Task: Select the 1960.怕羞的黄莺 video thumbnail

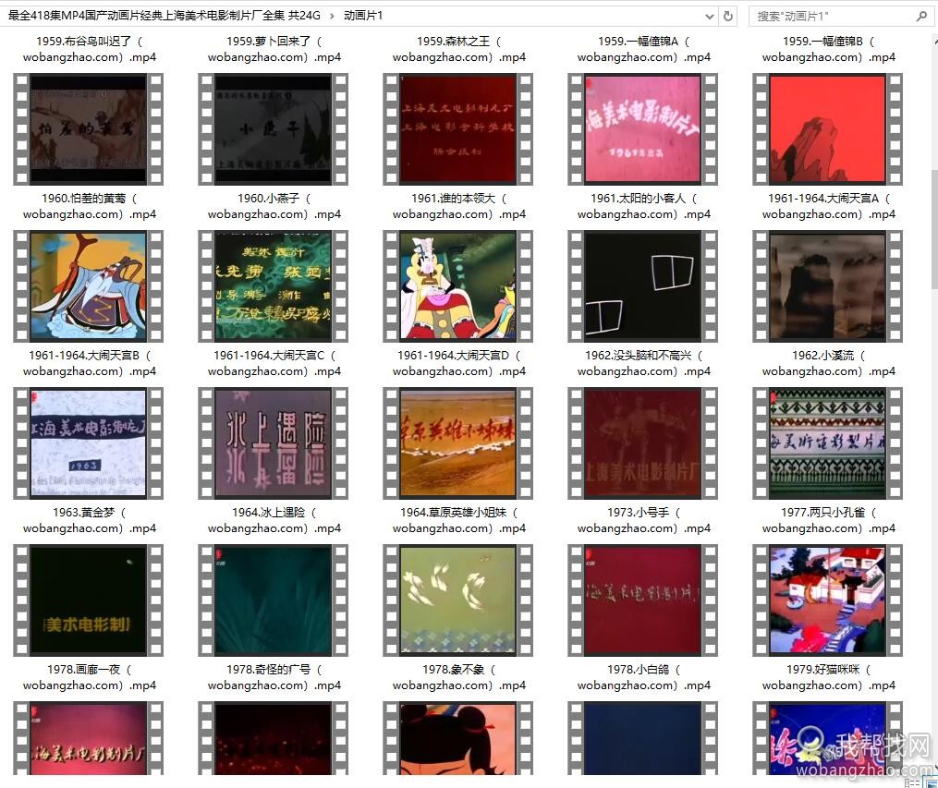Action: coord(89,128)
